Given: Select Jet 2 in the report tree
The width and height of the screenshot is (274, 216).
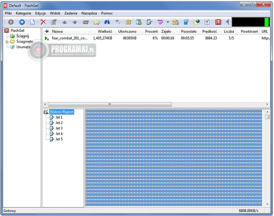Looking at the screenshot, I should click(x=59, y=123).
